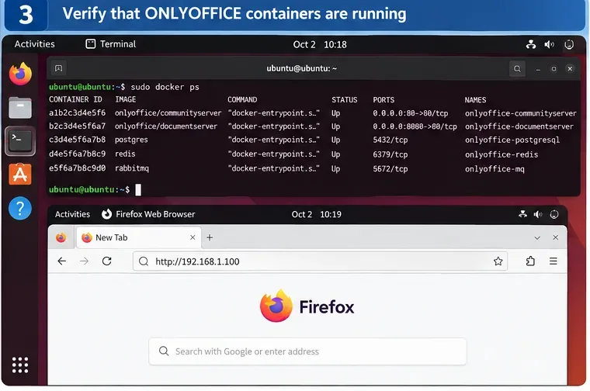Select the Terminal icon in the dock
590x391 pixels.
20,141
